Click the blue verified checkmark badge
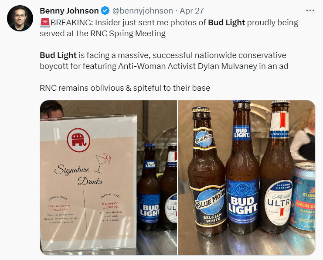This screenshot has height=260, width=323. (105, 11)
